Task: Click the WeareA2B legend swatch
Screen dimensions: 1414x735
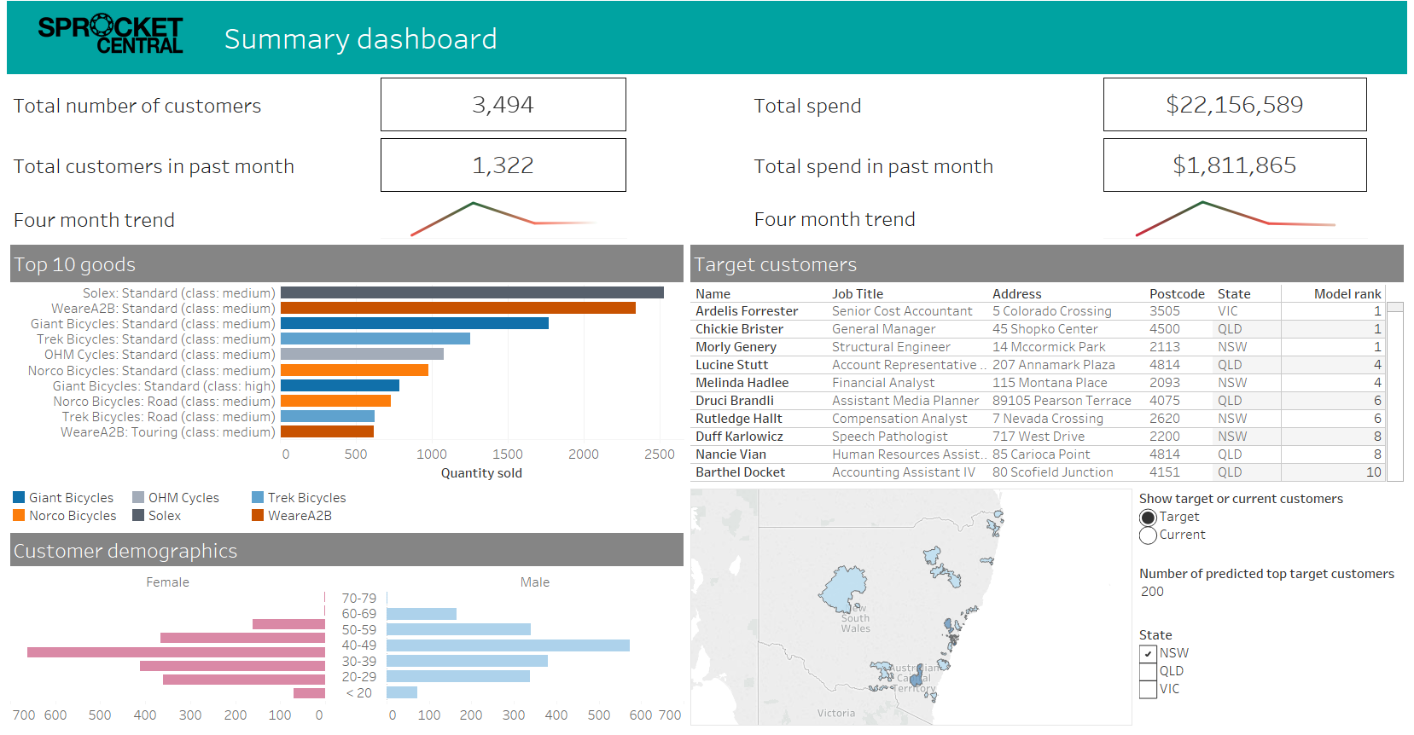Action: pyautogui.click(x=258, y=515)
